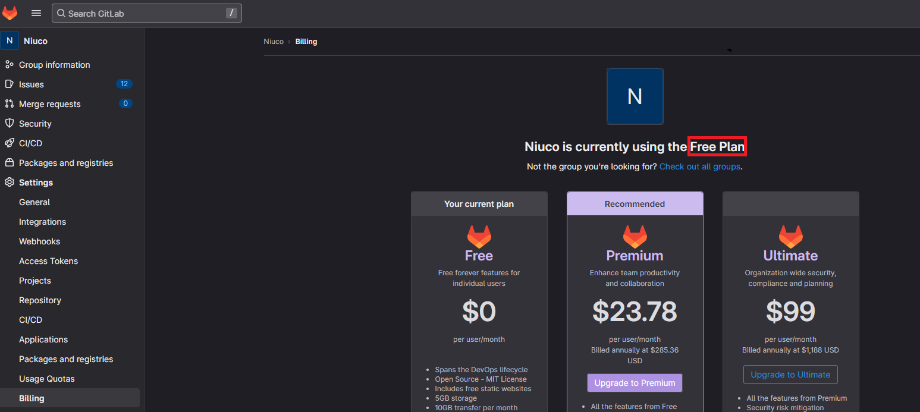Open Integrations settings
This screenshot has height=412, width=920.
[x=42, y=222]
